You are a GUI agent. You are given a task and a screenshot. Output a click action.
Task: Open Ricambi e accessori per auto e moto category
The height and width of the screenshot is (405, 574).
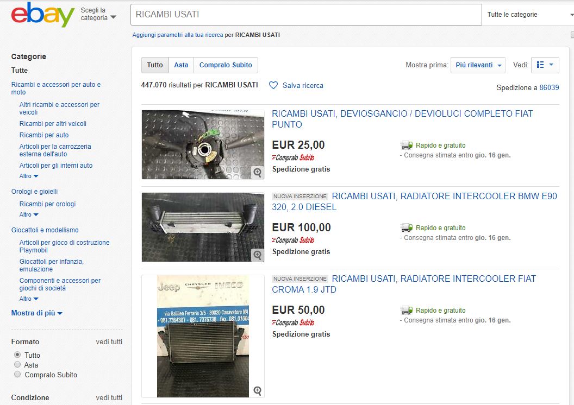[x=55, y=88]
